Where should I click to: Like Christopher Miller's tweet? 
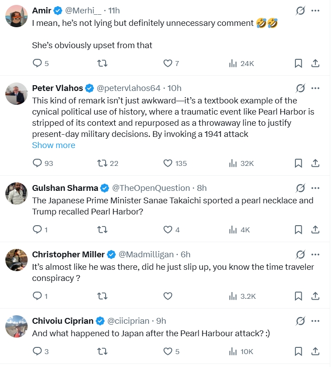168,296
